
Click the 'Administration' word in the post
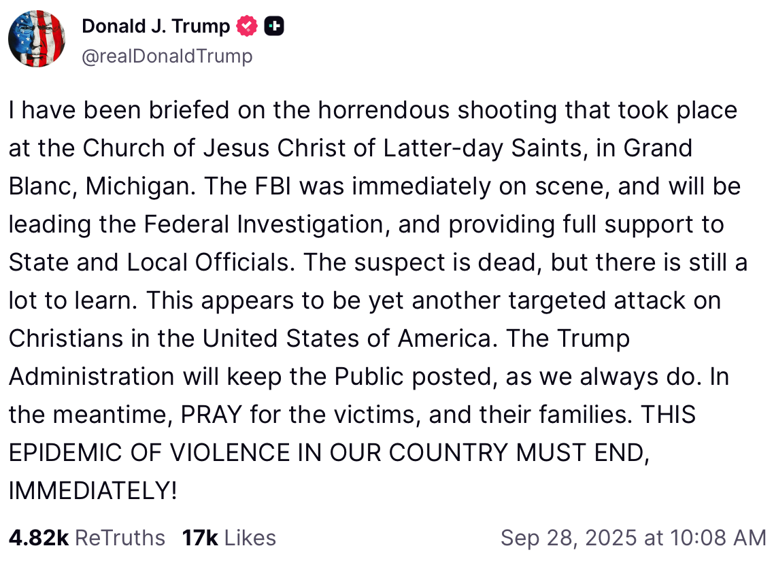(92, 376)
